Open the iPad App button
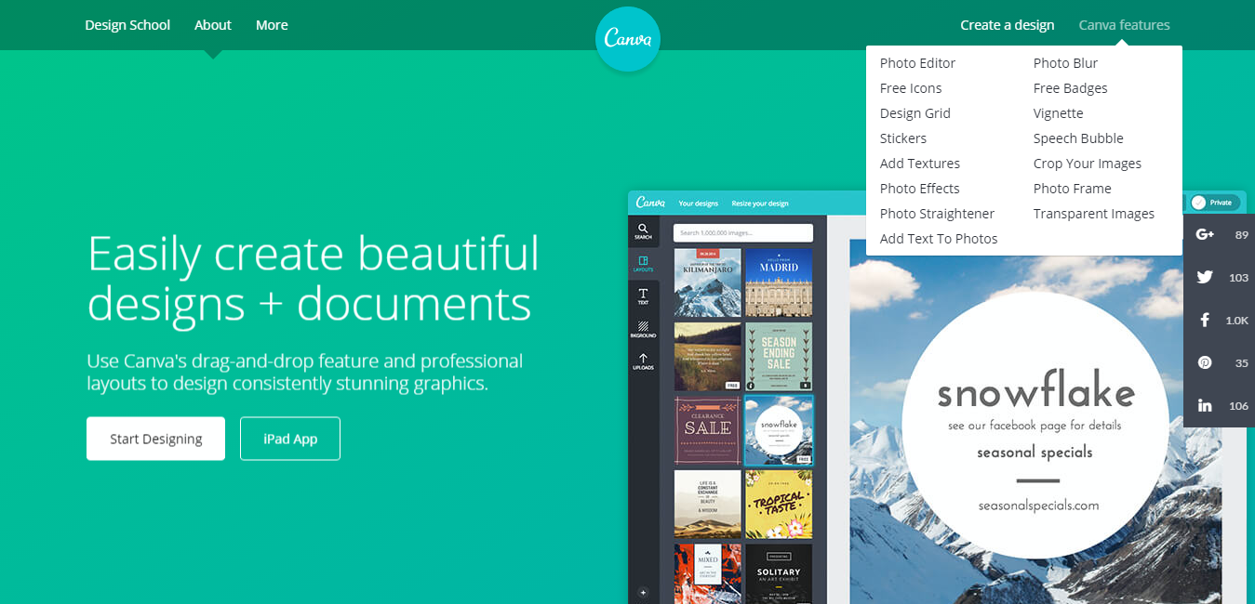The width and height of the screenshot is (1255, 604). click(290, 439)
